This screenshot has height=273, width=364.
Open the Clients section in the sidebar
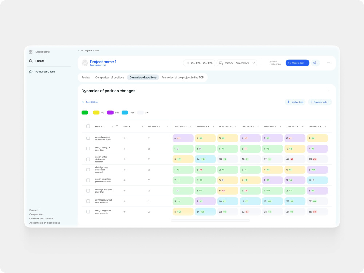(37, 61)
